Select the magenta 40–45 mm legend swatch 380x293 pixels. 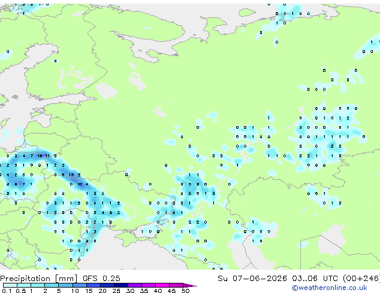[x=162, y=285]
